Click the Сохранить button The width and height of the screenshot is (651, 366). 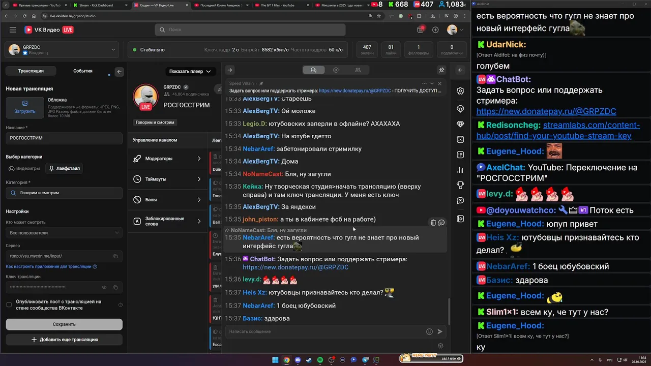[x=64, y=324]
